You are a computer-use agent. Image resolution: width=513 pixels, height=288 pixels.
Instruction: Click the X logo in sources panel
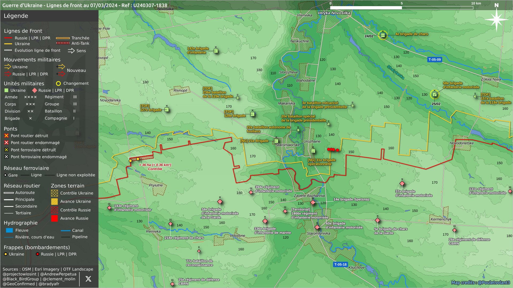coord(88,279)
